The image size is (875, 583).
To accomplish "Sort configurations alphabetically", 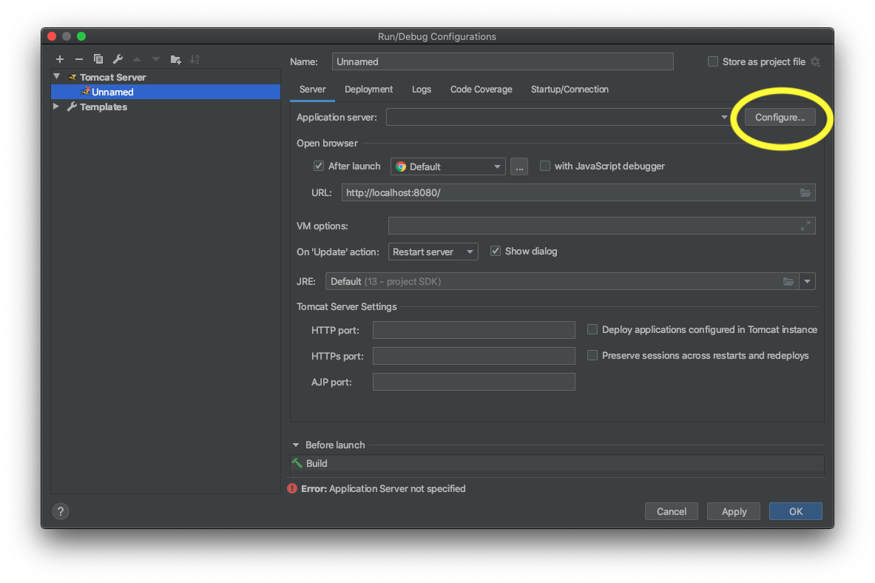I will (x=195, y=59).
